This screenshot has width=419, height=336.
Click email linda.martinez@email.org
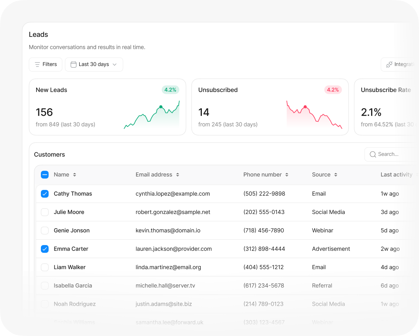pos(168,267)
